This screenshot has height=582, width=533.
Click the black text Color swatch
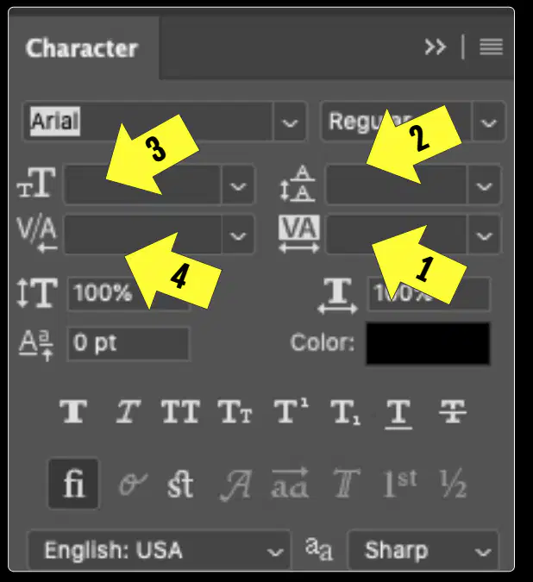[x=428, y=344]
